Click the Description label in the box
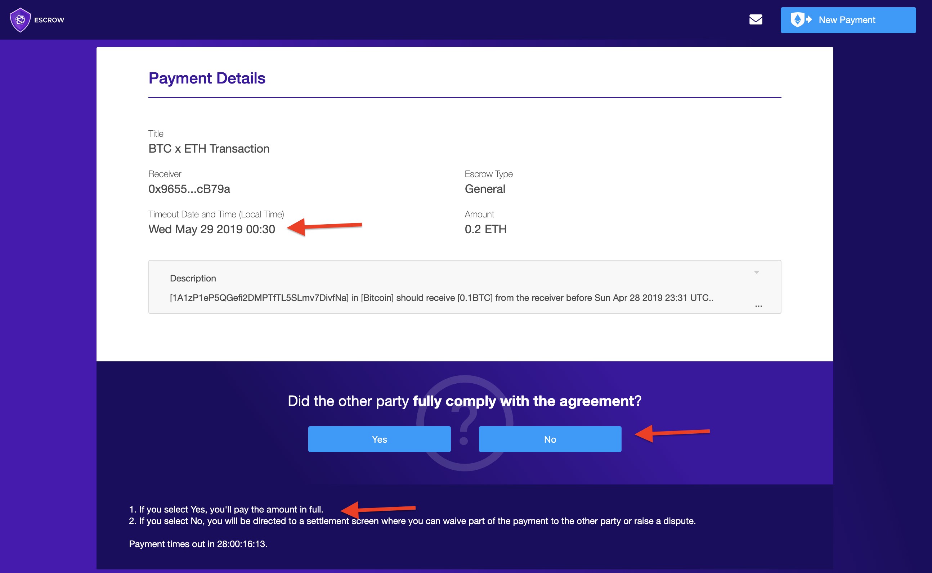This screenshot has width=932, height=573. click(193, 278)
